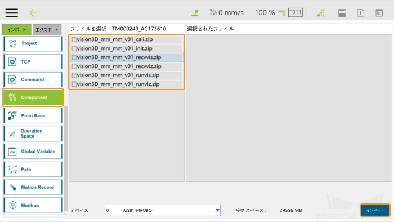
Task: Check vision3D_mm_mm_v01_runvis.zip checkbox
Action: tap(74, 75)
